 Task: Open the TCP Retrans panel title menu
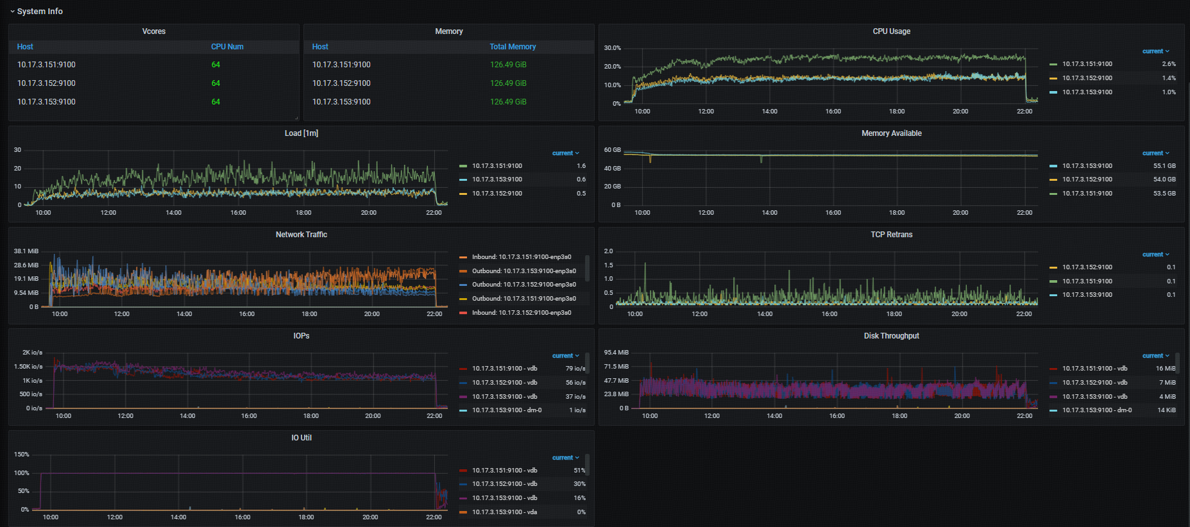coord(892,235)
